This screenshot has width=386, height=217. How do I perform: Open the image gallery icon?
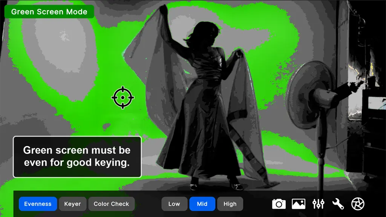point(299,204)
